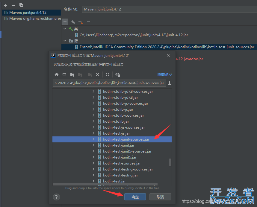Jump to project directory icon
Viewport: 257px width, 207px height.
click(x=72, y=74)
